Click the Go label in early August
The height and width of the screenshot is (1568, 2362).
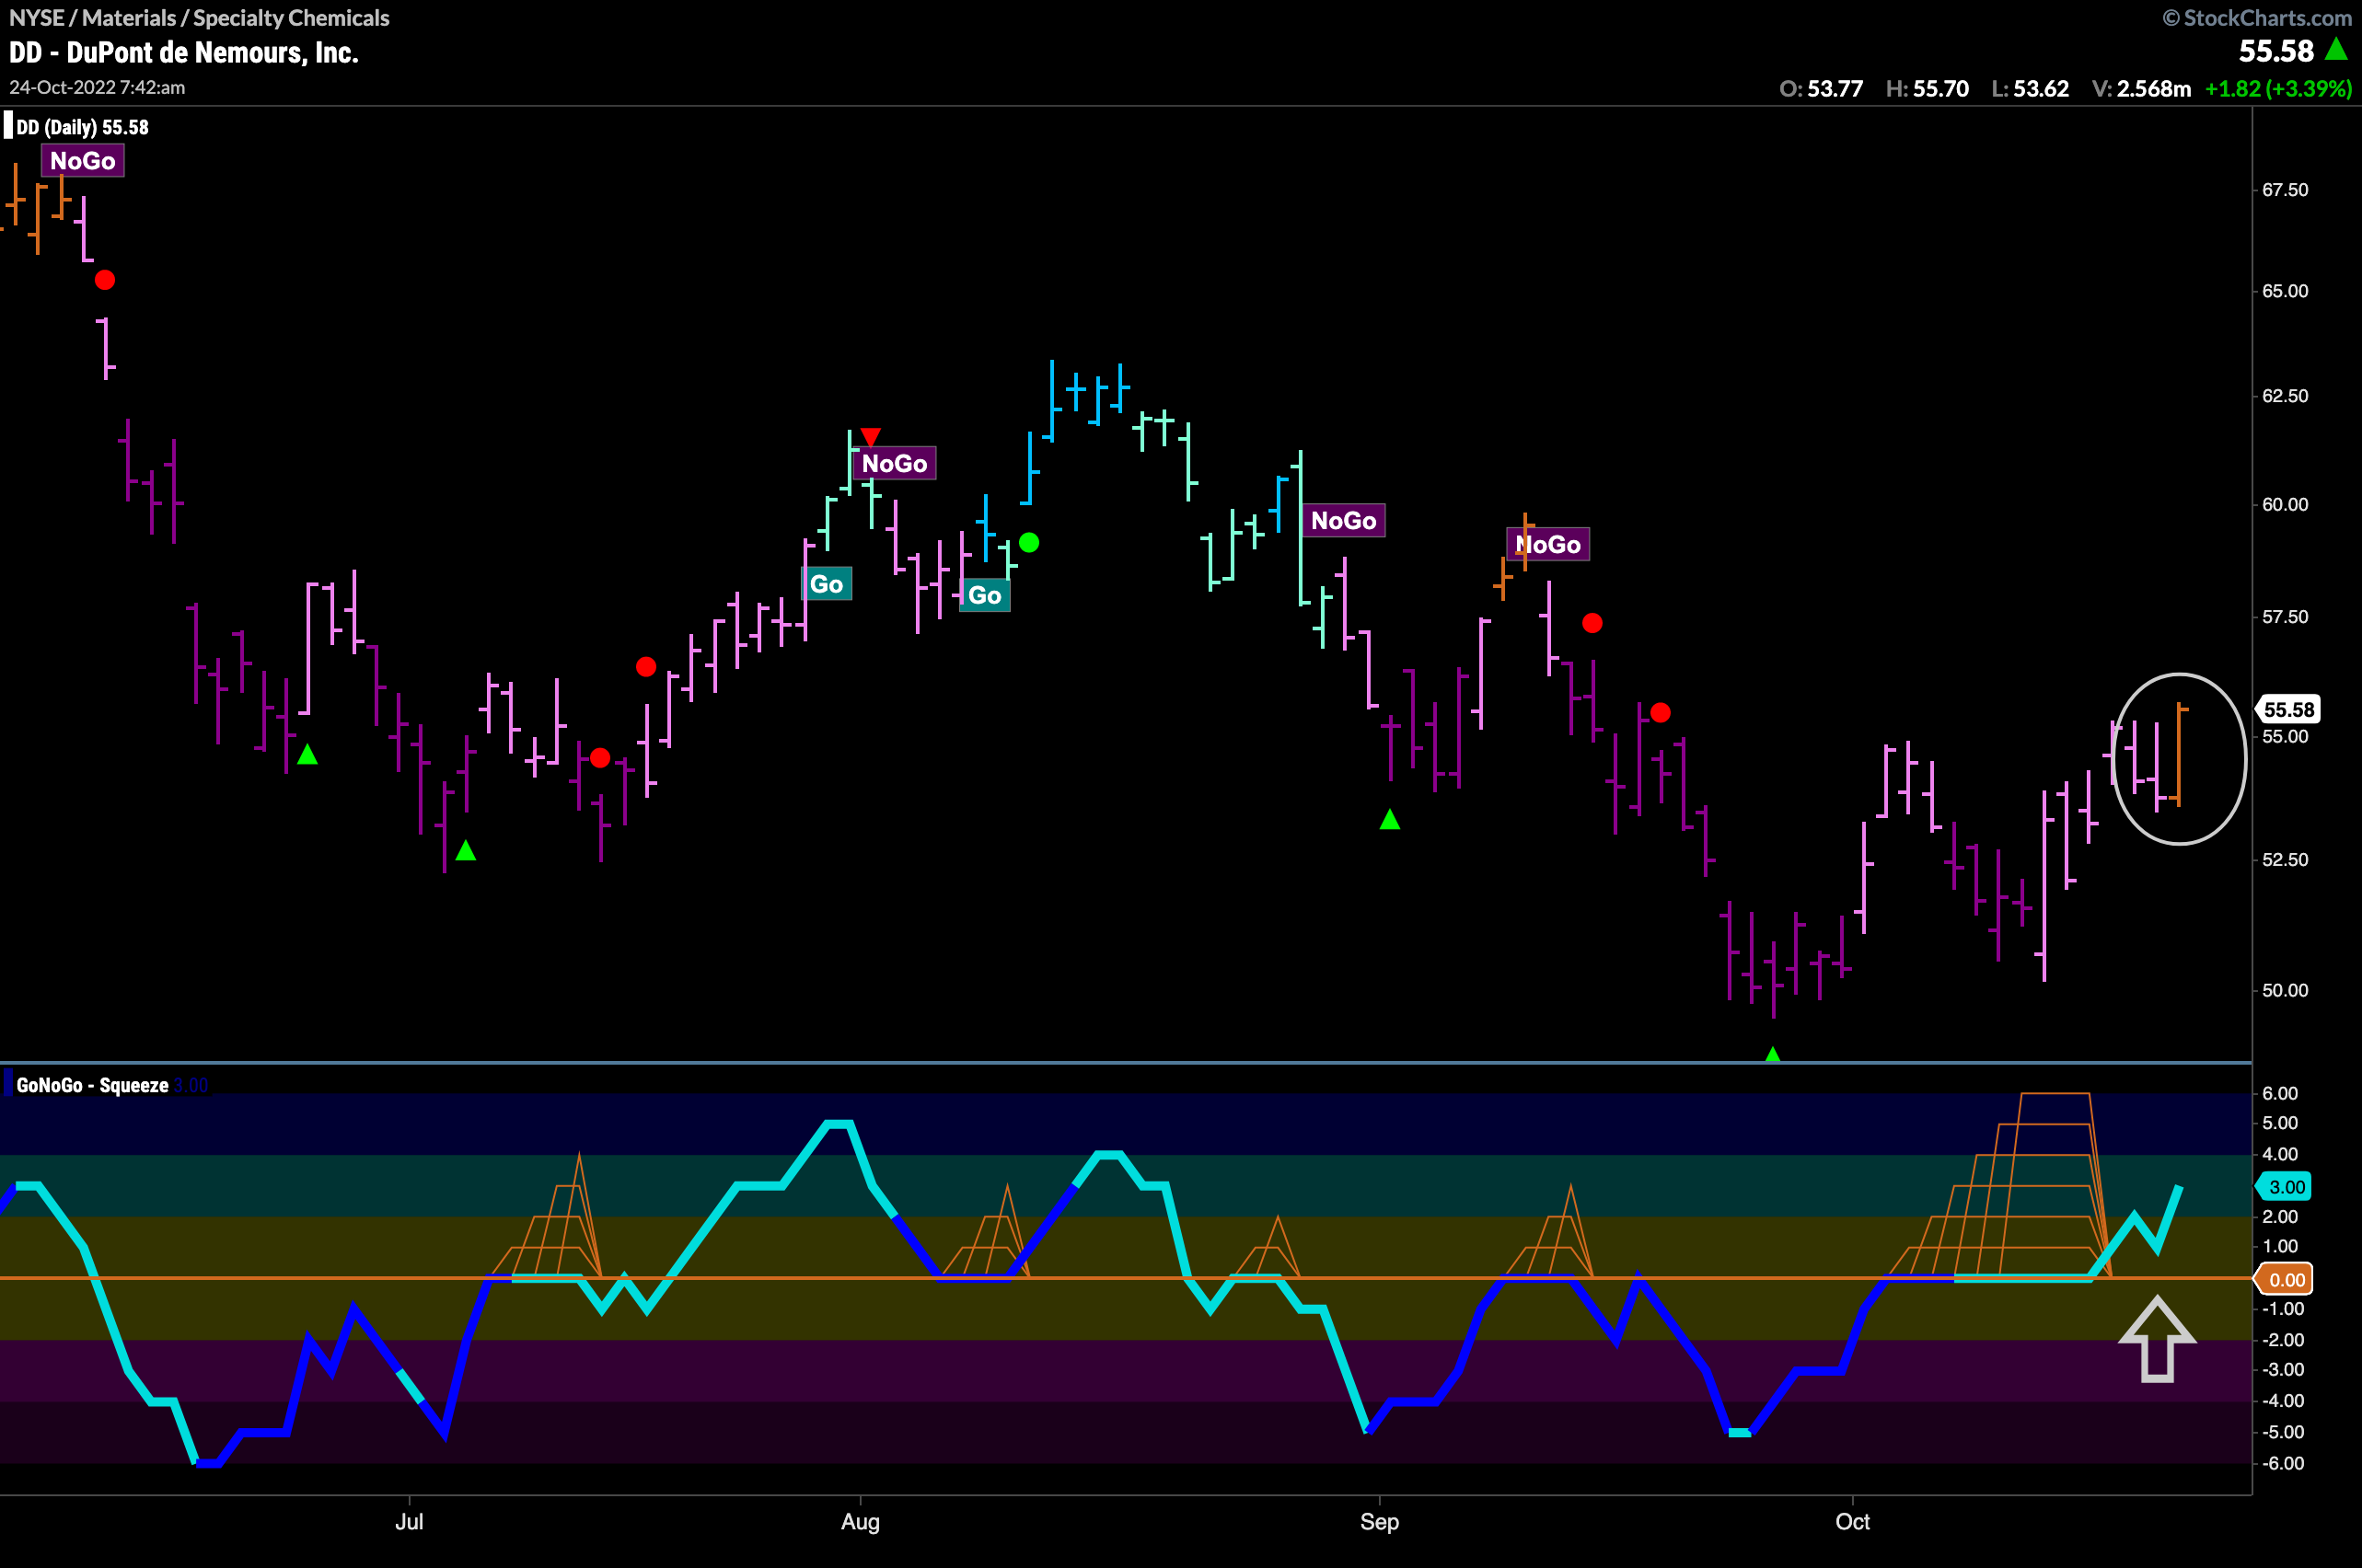[x=984, y=595]
